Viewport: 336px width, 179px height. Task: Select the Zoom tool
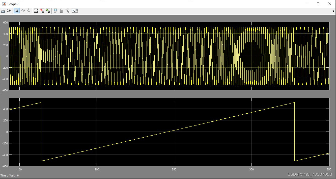point(16,11)
